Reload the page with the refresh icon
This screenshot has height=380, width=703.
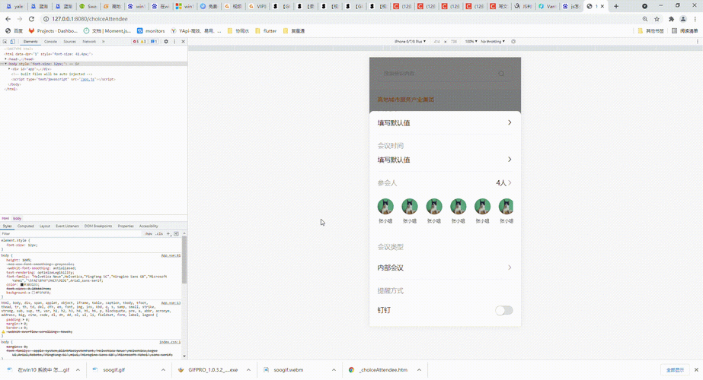(x=31, y=19)
